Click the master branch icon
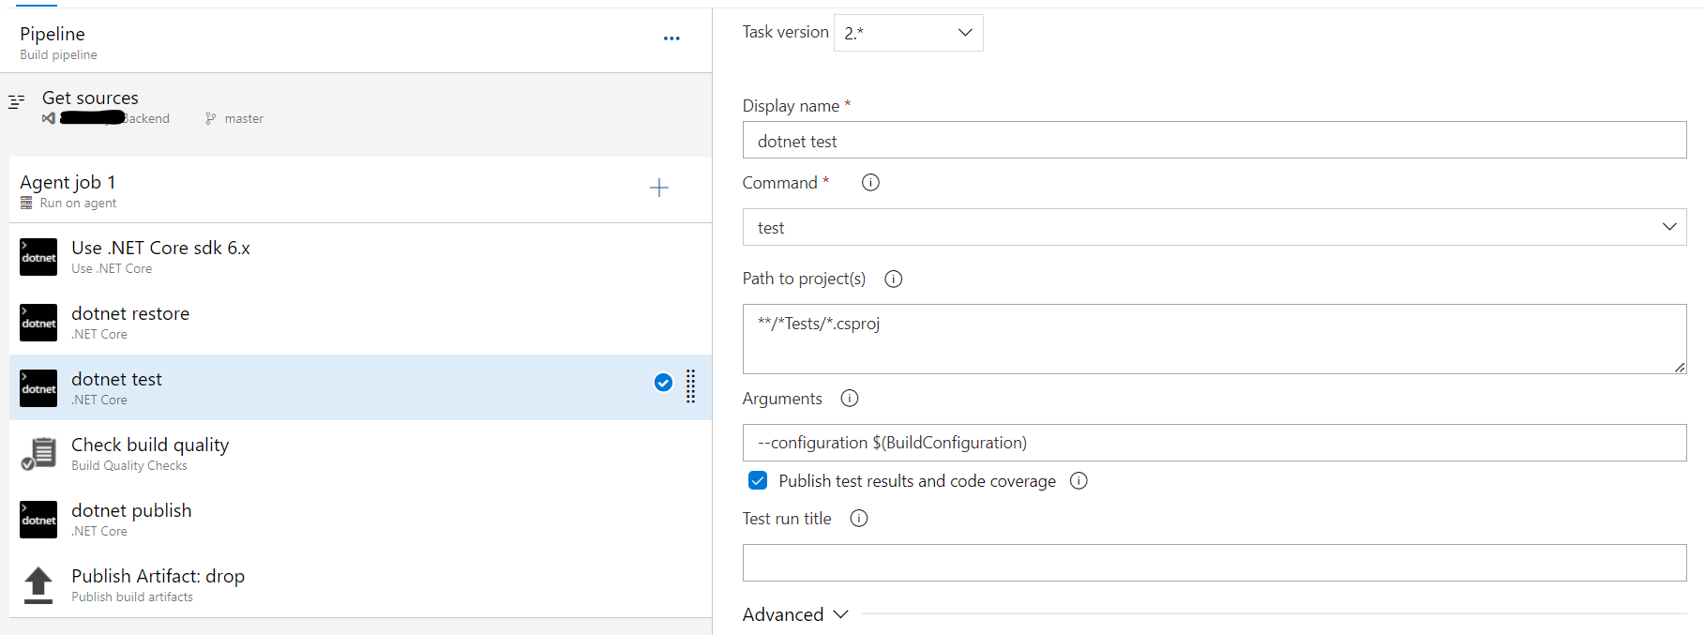The height and width of the screenshot is (635, 1705). tap(211, 118)
